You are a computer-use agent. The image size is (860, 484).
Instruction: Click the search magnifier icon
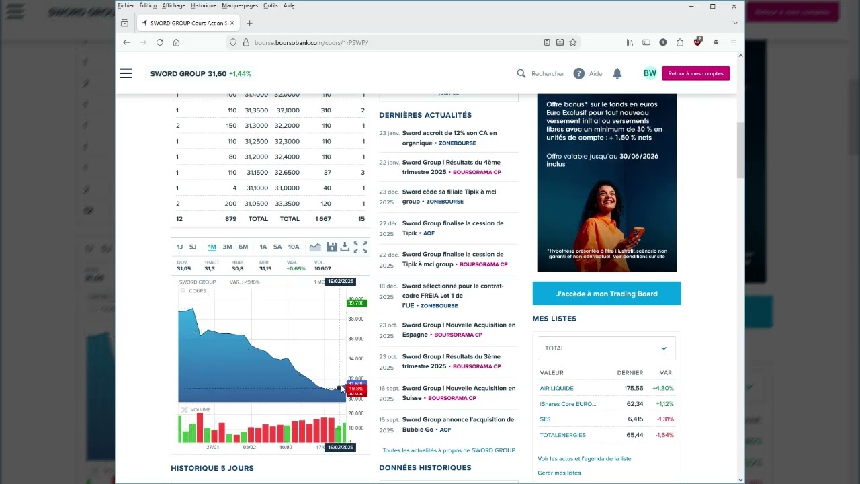521,73
